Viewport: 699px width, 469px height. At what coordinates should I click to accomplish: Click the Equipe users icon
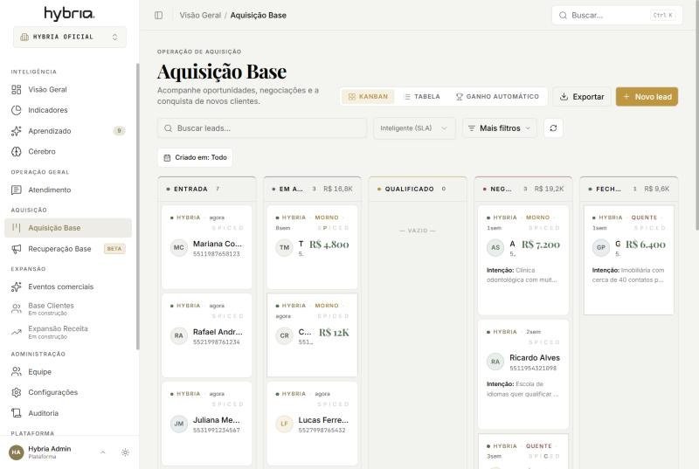tap(16, 371)
